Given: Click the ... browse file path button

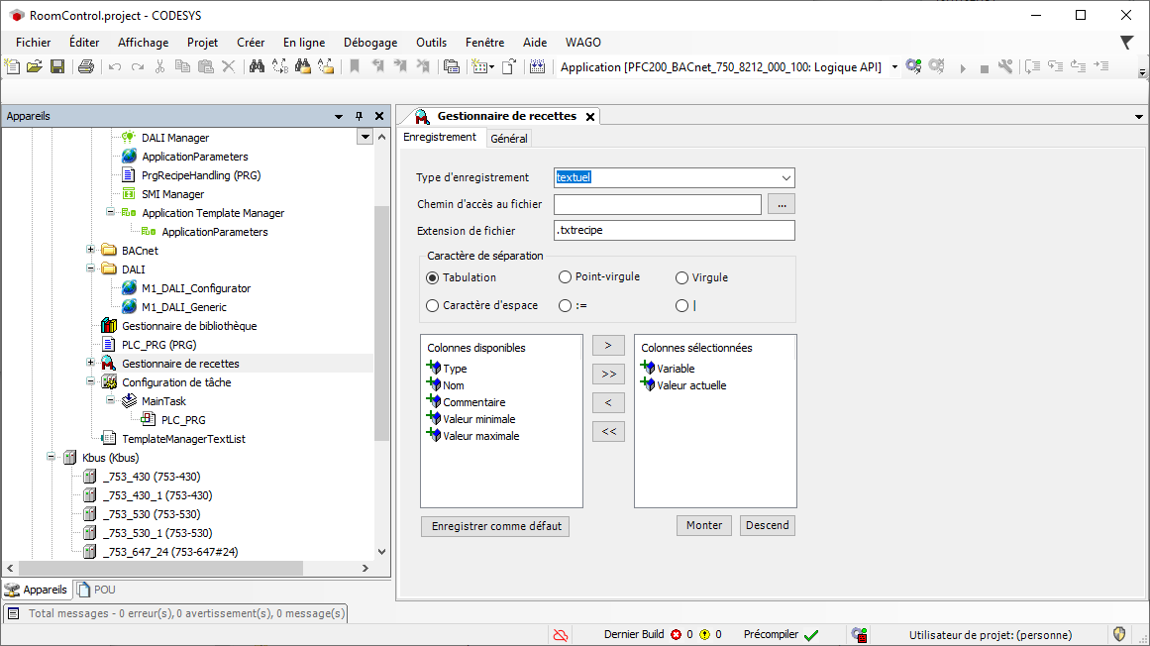Looking at the screenshot, I should coord(782,204).
